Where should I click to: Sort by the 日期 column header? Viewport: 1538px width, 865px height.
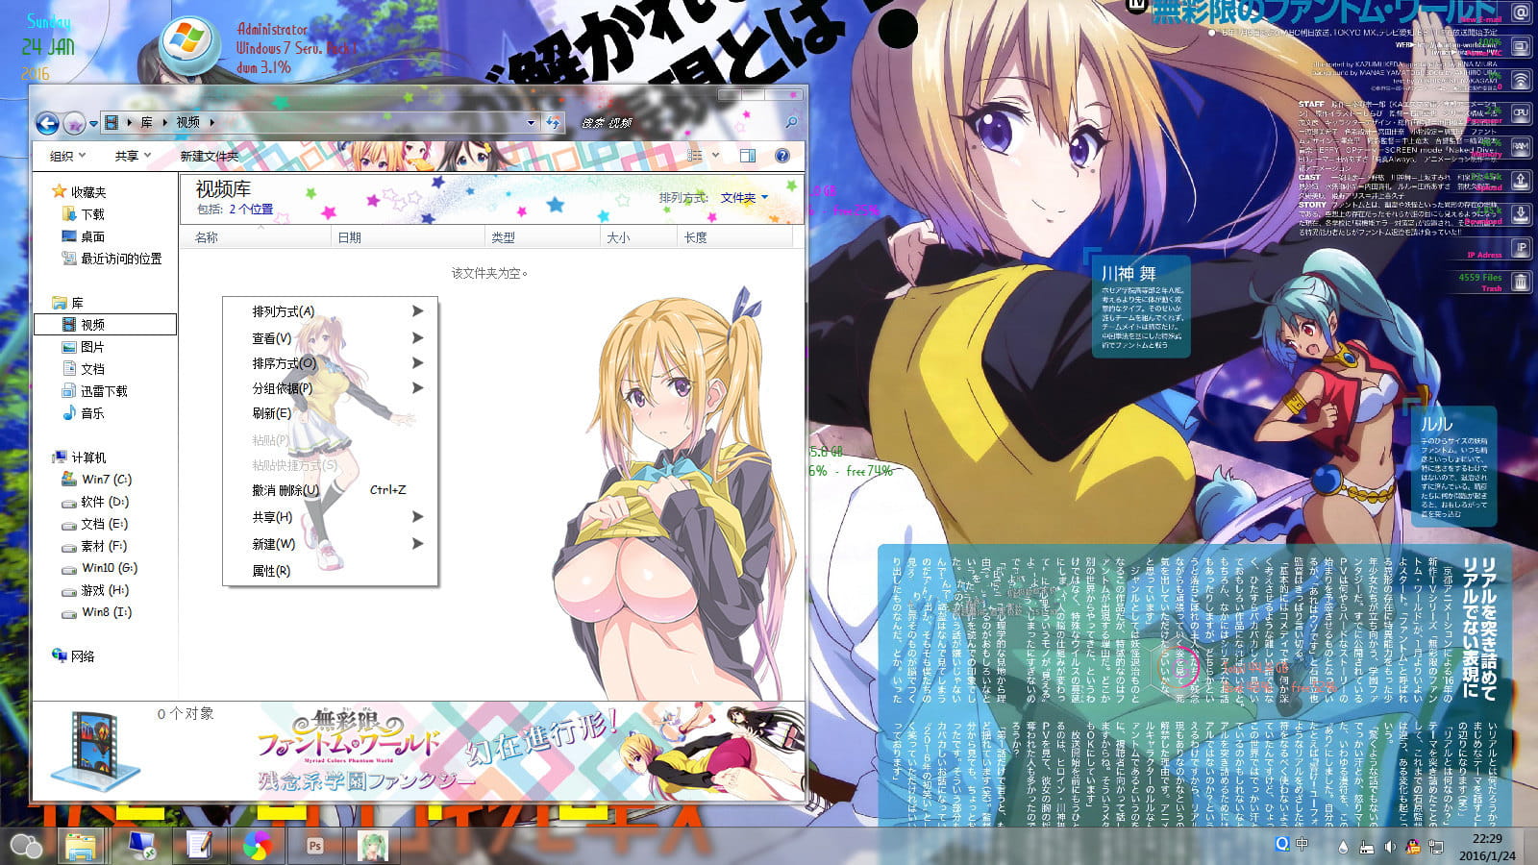point(408,237)
